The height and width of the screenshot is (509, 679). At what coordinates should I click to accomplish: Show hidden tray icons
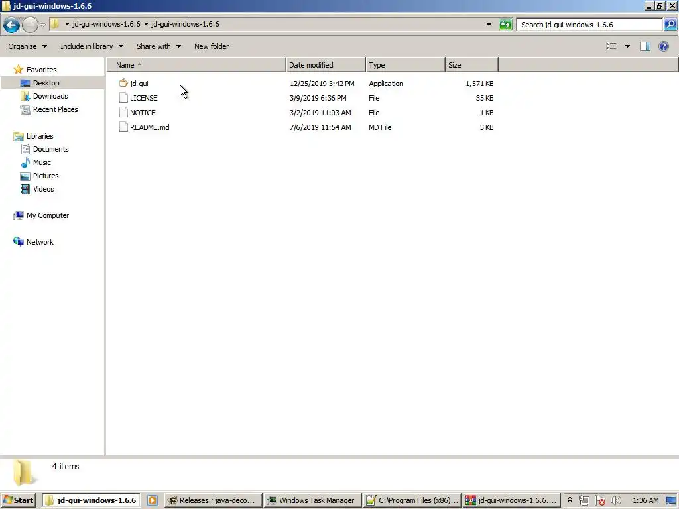coord(570,500)
